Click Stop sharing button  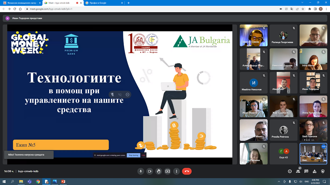[x=133, y=155]
